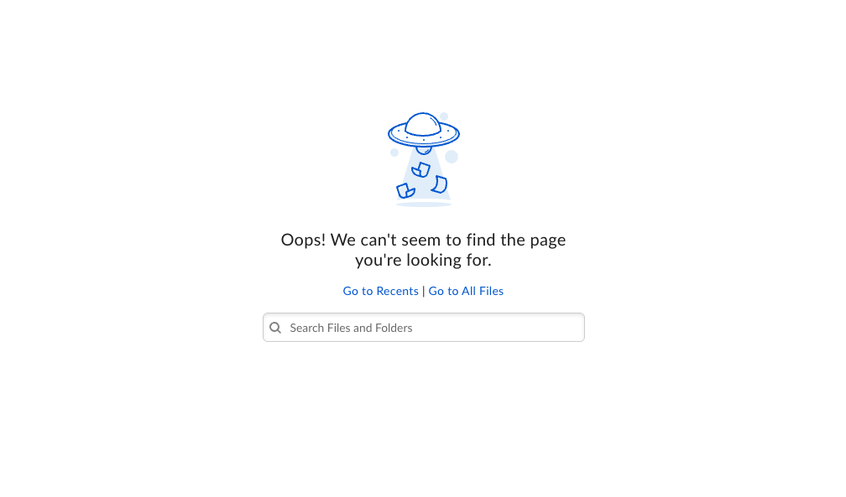Click the lower-left paper sheet in beam
846x497 pixels.
coord(405,191)
